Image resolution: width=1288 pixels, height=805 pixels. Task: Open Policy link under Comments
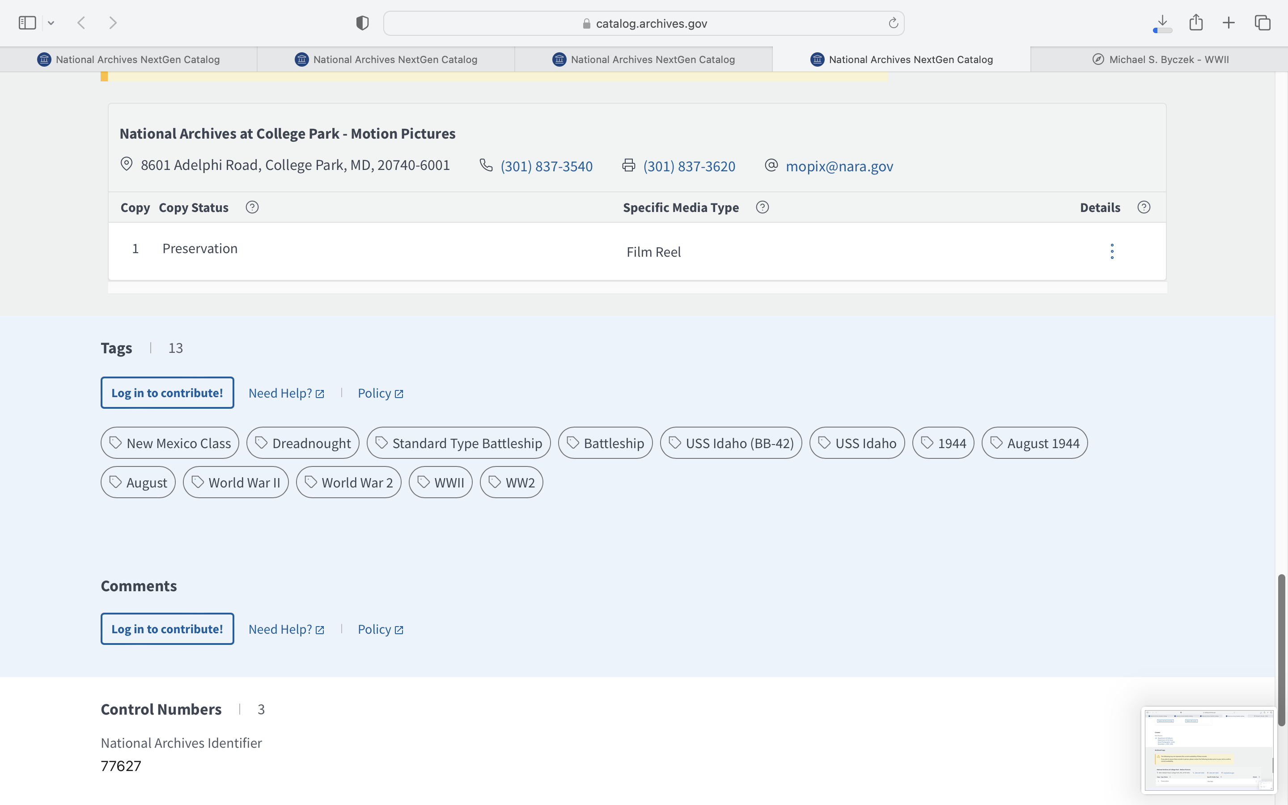380,629
